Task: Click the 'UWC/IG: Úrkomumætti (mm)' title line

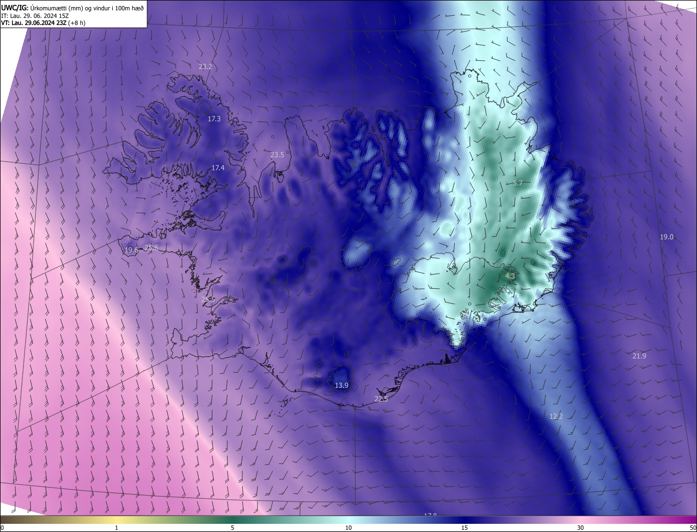Action: coord(72,7)
